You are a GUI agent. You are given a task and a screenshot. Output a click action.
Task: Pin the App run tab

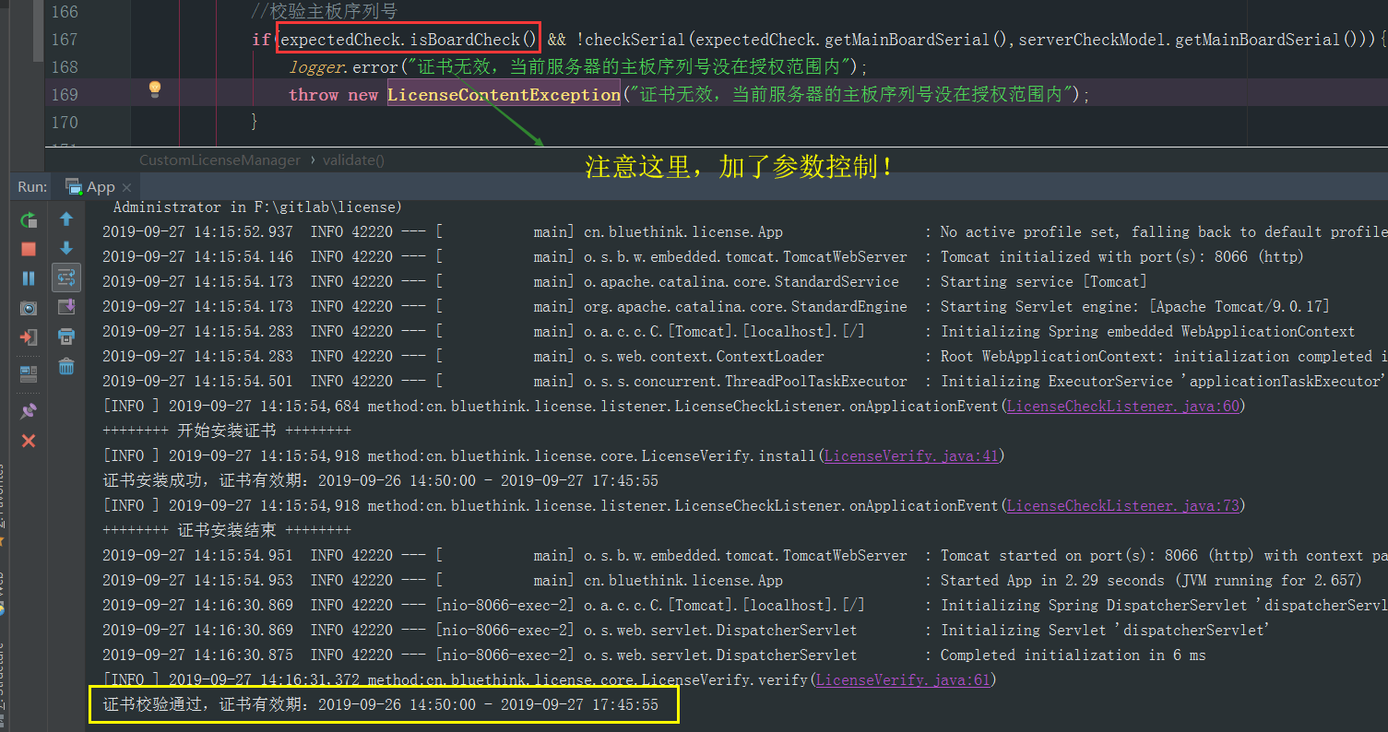[29, 411]
